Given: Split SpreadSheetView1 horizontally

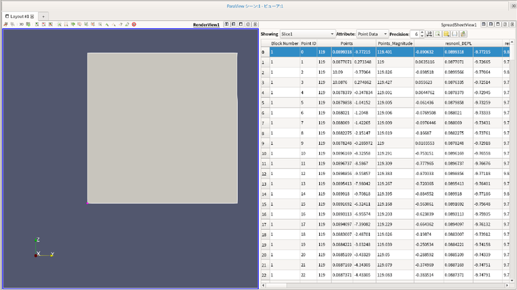Looking at the screenshot, I should coord(484,24).
